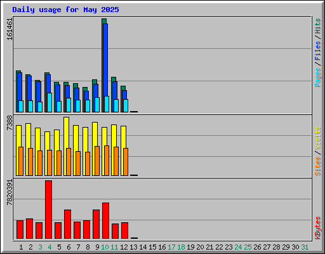Click day 31 on the date axis
Screen dimensions: 325x254
(x=305, y=247)
